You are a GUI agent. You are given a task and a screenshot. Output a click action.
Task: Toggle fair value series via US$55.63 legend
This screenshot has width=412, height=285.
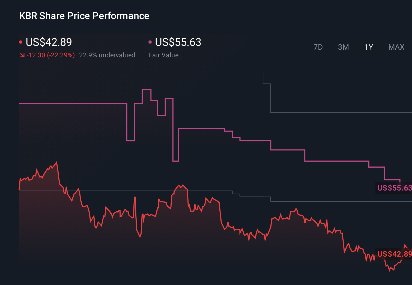(178, 42)
